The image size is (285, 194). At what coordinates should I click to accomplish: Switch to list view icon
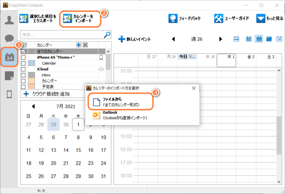[x=279, y=39]
